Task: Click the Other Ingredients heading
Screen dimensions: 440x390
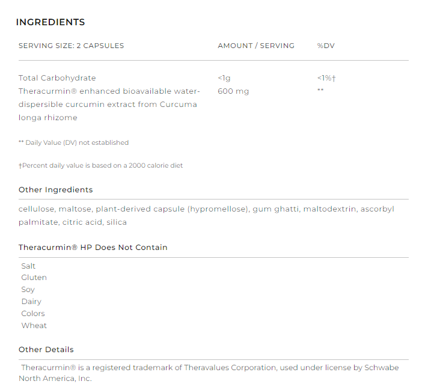Action: click(x=56, y=190)
